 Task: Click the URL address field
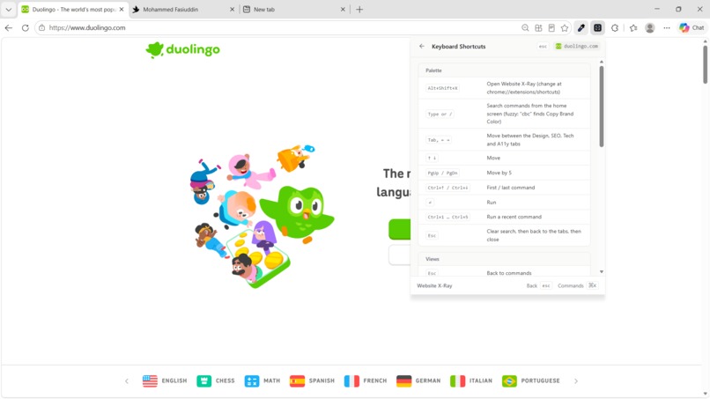coord(283,27)
